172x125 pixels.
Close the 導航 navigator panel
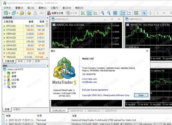(48, 66)
